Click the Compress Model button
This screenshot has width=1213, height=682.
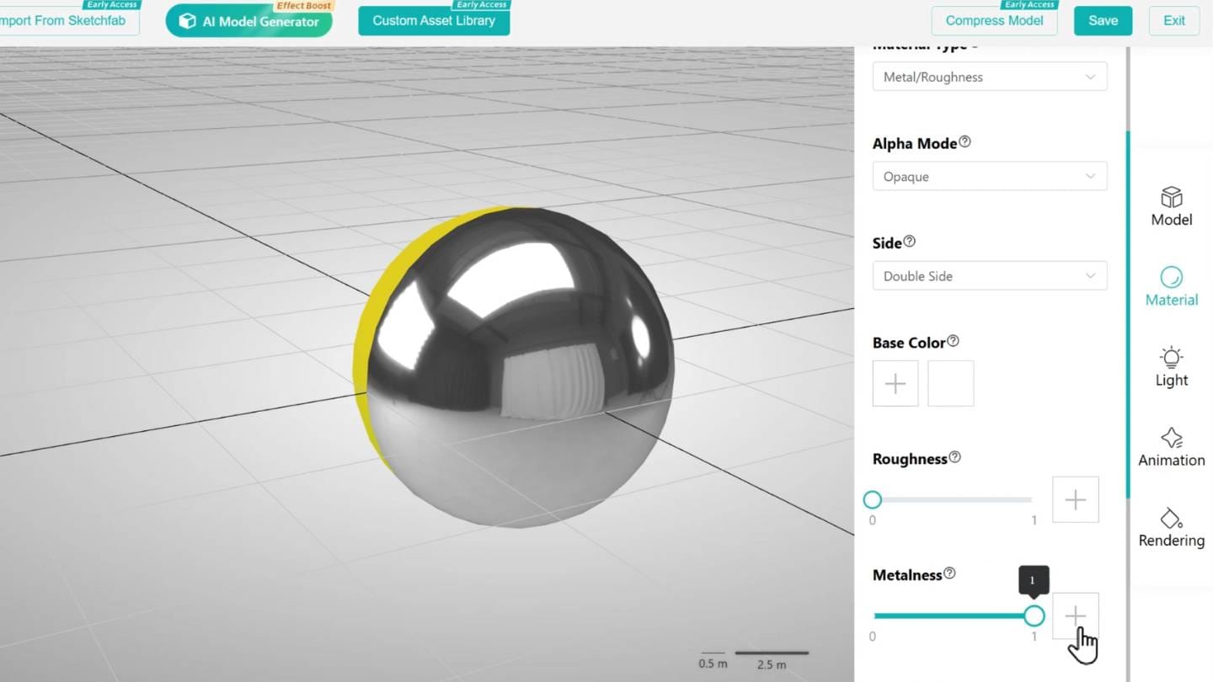tap(995, 20)
